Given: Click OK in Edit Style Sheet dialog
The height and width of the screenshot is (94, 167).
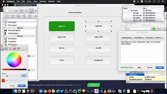Looking at the screenshot, I should pyautogui.click(x=160, y=67).
